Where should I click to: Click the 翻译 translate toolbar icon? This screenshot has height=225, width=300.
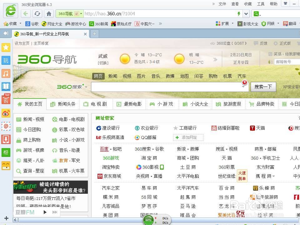290,24
